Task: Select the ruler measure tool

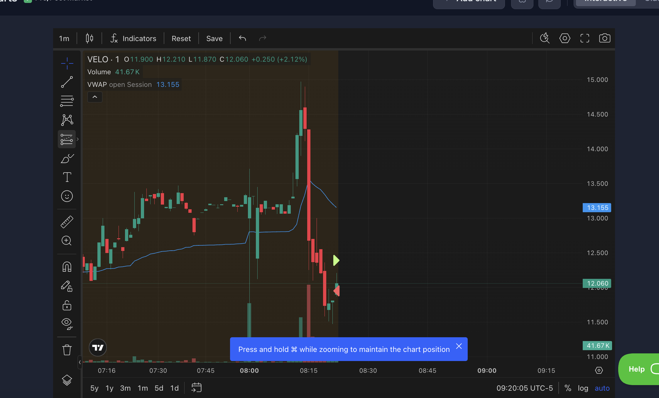Action: click(x=67, y=222)
